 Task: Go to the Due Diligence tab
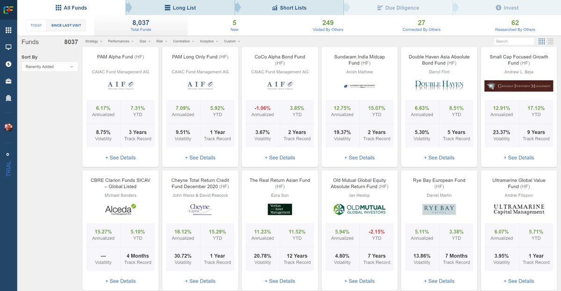coord(398,8)
